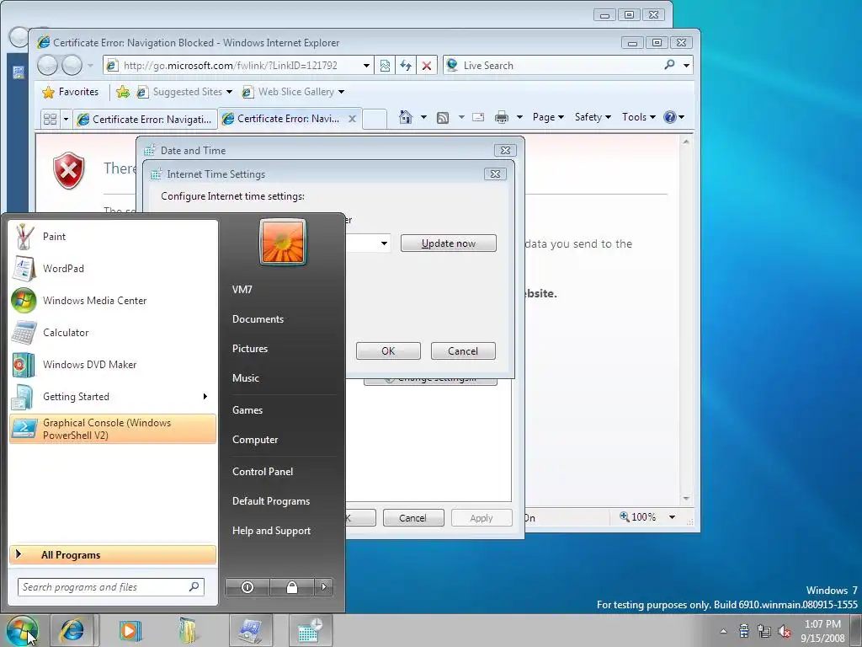The height and width of the screenshot is (647, 862).
Task: Open Windows DVD Maker
Action: click(113, 364)
